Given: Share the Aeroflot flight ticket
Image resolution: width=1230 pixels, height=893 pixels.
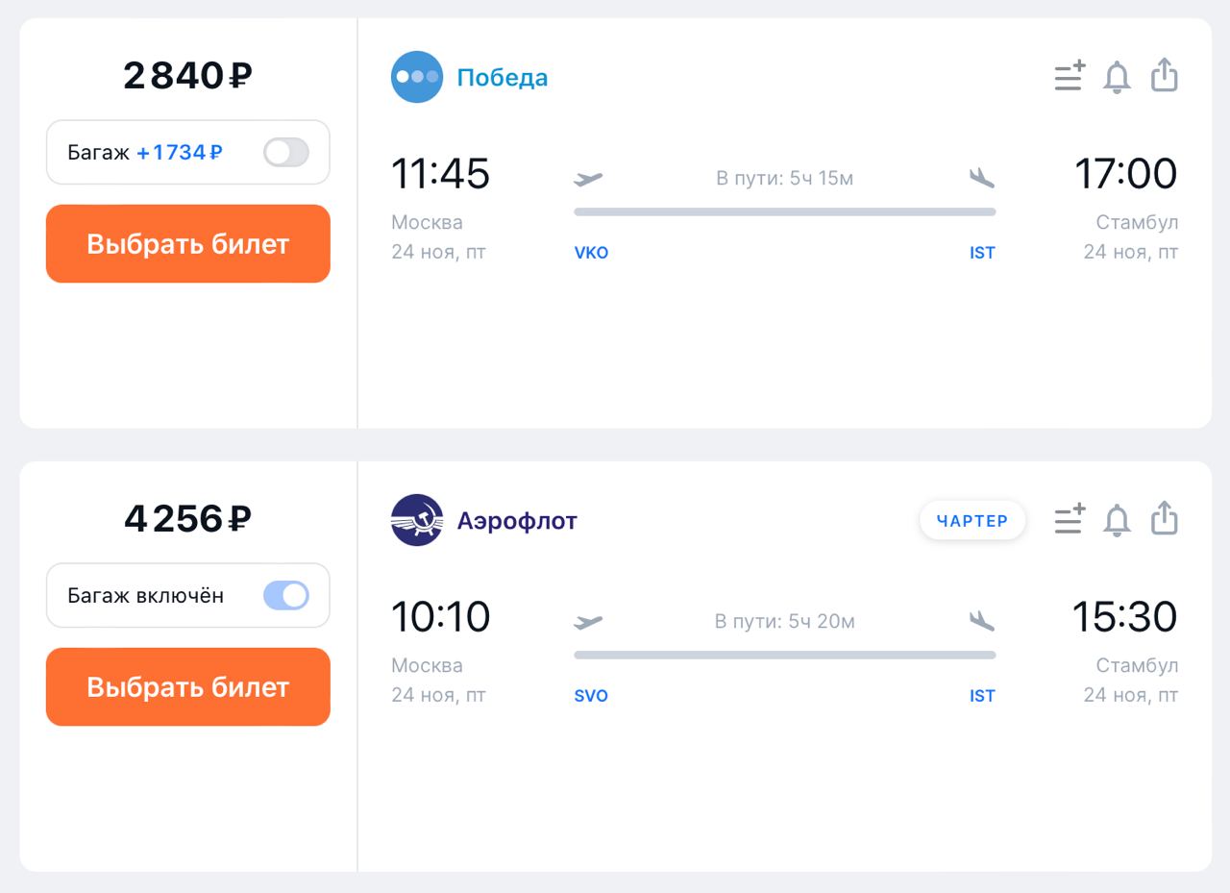Looking at the screenshot, I should 1164,518.
